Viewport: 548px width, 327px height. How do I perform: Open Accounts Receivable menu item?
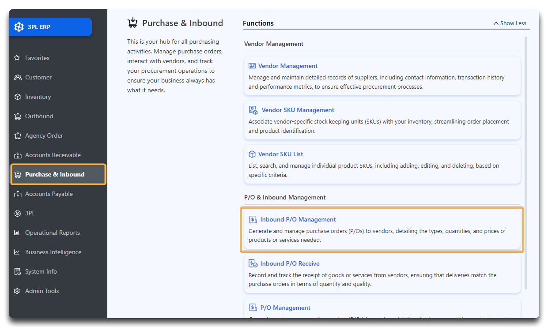pyautogui.click(x=53, y=155)
